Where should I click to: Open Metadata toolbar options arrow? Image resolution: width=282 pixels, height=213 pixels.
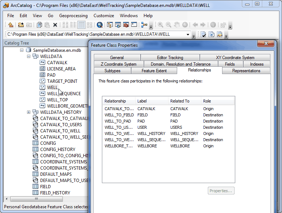(x=226, y=35)
